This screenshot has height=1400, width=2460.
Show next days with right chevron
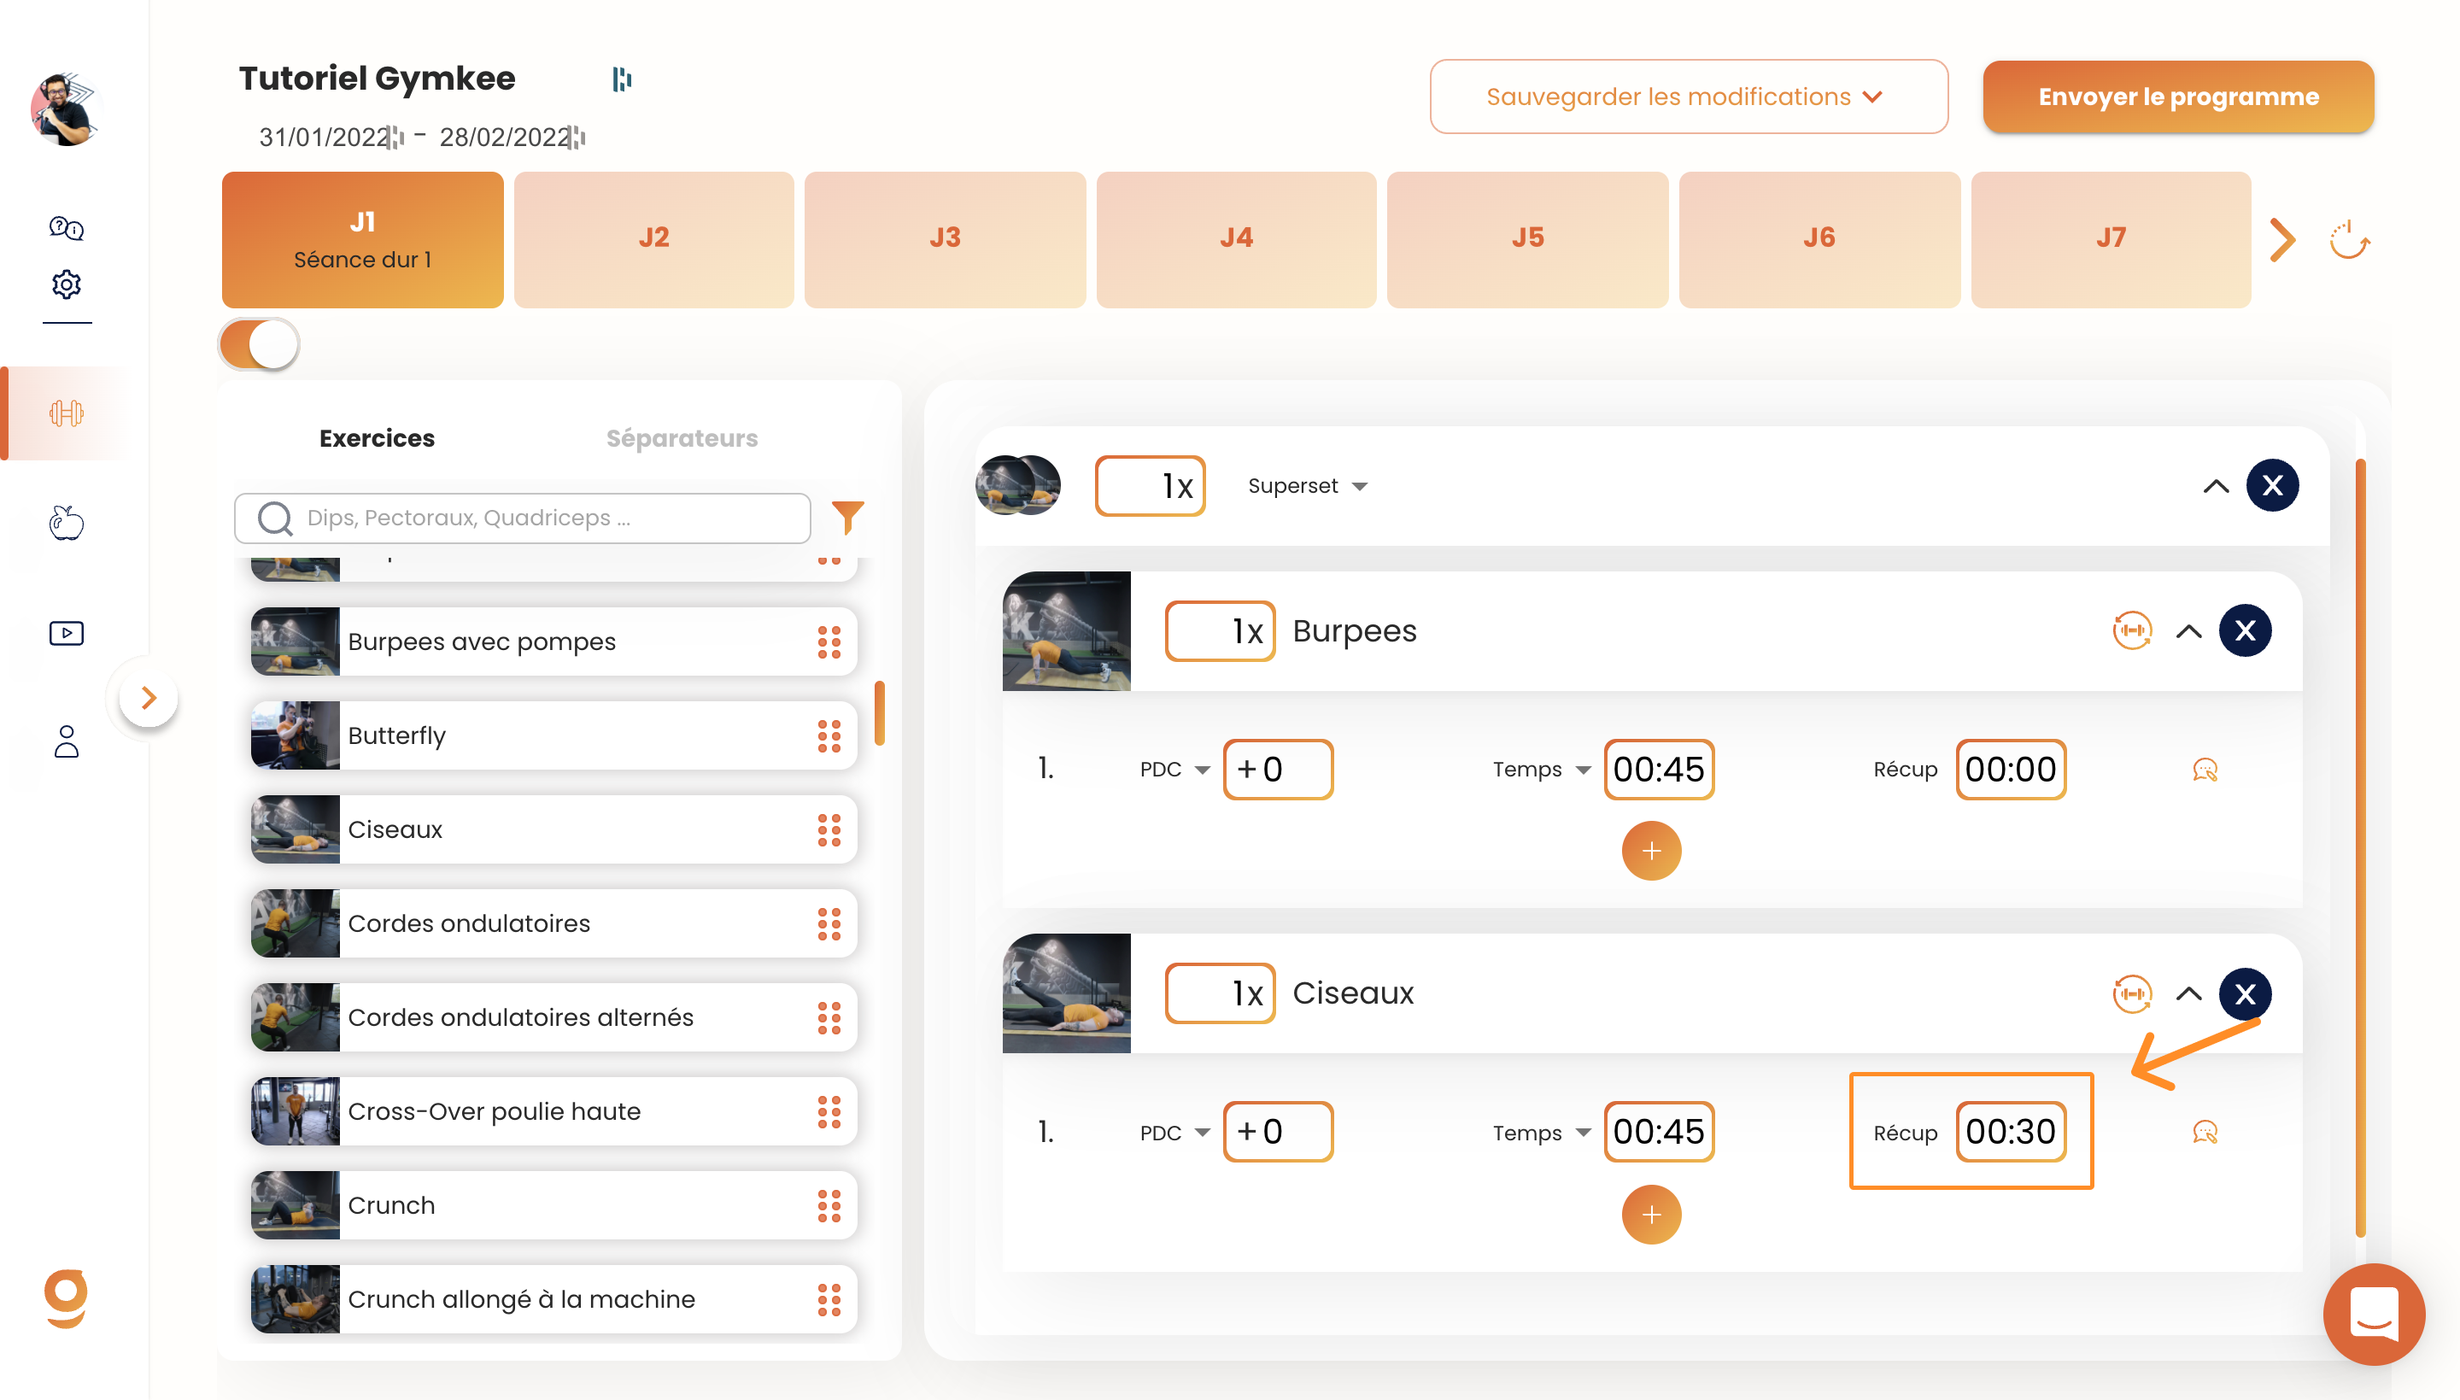pos(2282,239)
